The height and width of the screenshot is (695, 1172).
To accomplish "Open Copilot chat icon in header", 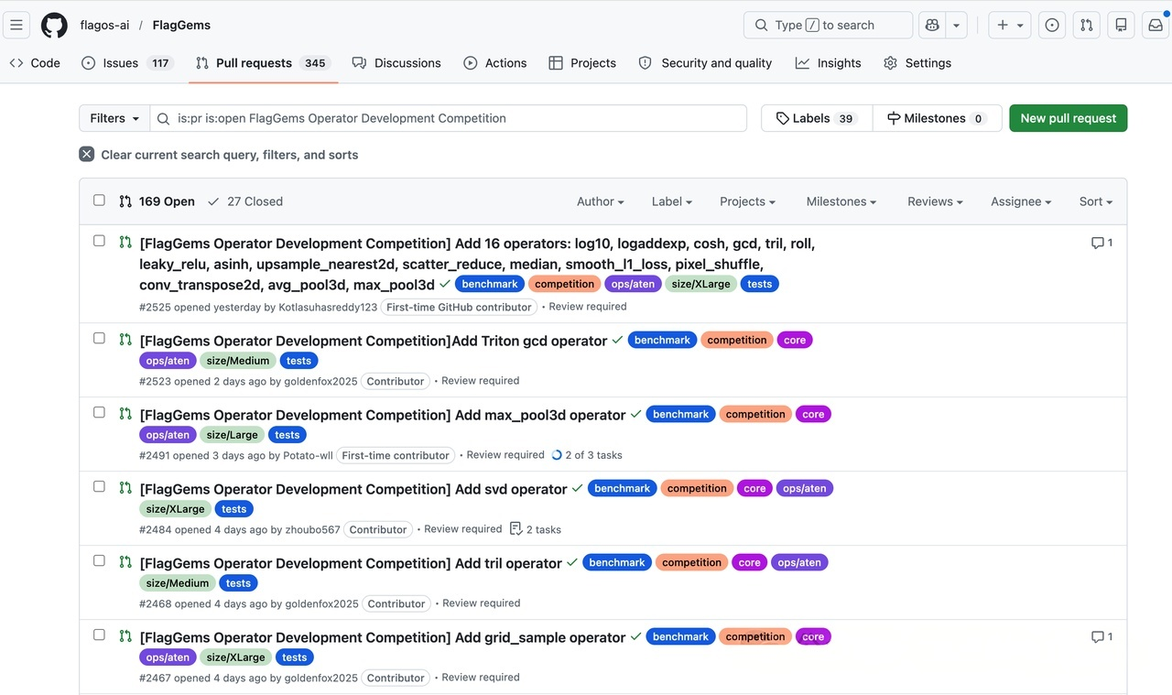I will pyautogui.click(x=932, y=25).
